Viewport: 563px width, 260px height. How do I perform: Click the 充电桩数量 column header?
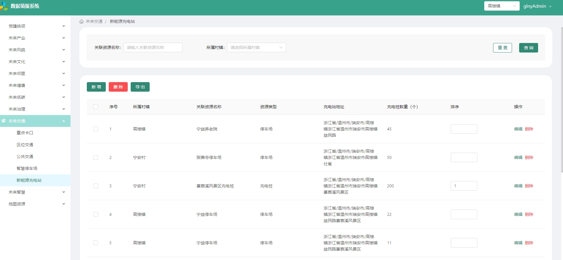[402, 107]
